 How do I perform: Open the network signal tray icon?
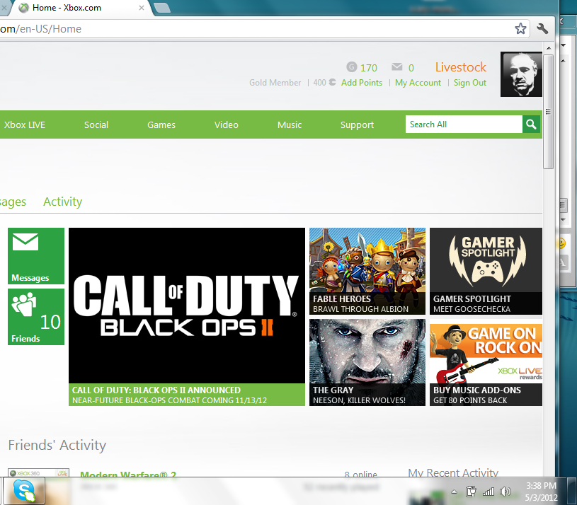click(489, 492)
